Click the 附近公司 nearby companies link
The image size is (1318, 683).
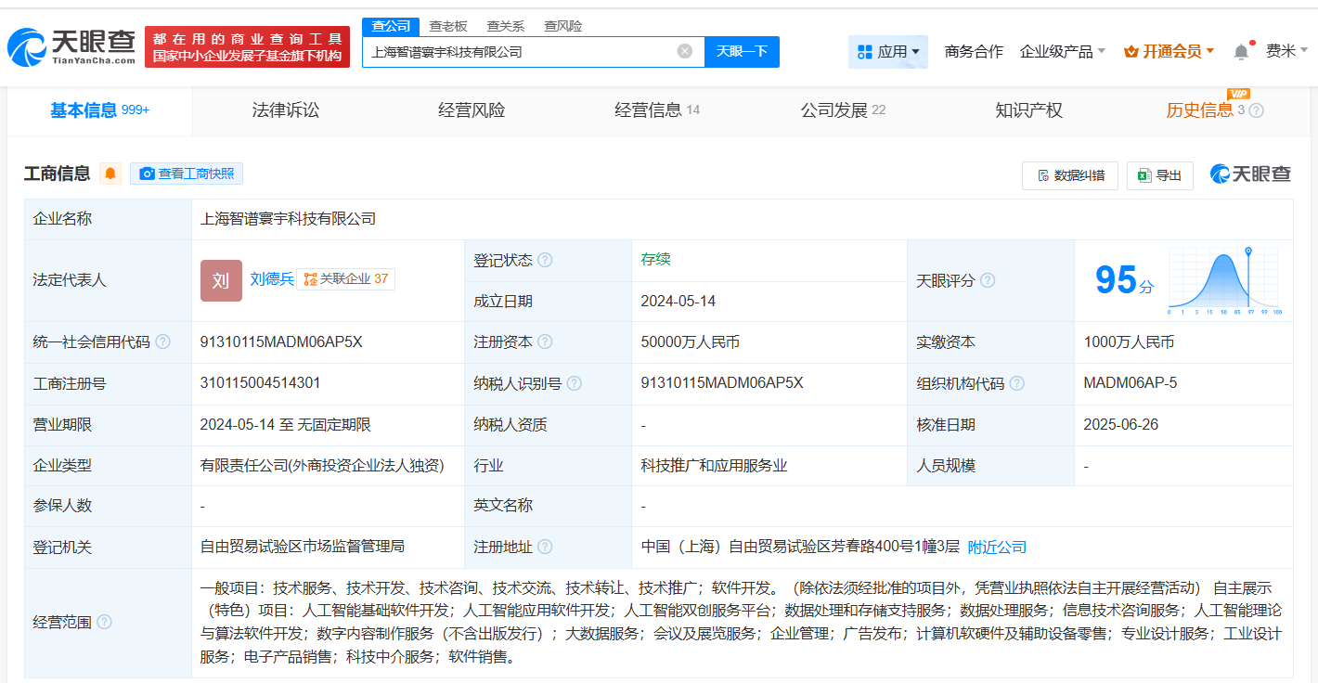pyautogui.click(x=997, y=548)
